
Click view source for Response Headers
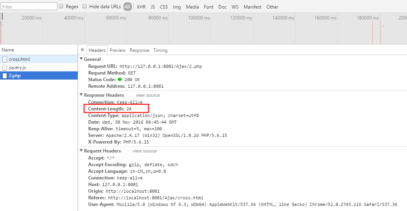click(148, 95)
